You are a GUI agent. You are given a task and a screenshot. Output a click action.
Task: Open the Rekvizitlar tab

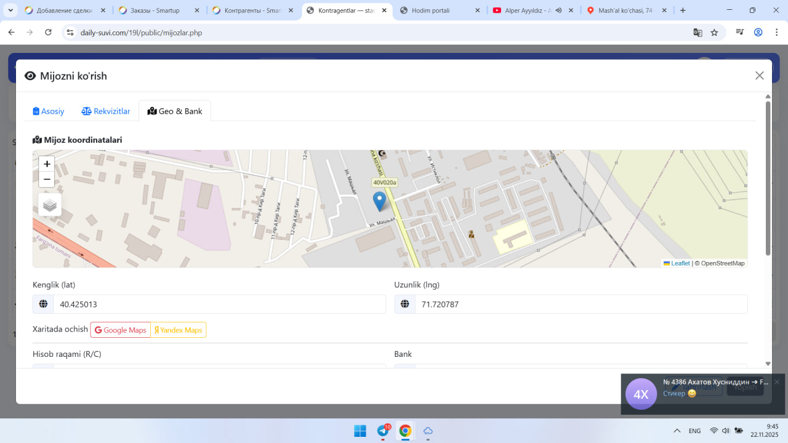pyautogui.click(x=106, y=111)
